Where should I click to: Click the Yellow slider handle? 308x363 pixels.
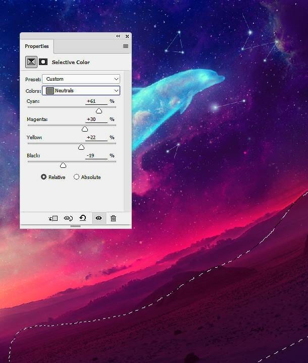pos(81,147)
